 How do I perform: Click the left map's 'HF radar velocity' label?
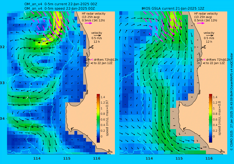[94, 14]
